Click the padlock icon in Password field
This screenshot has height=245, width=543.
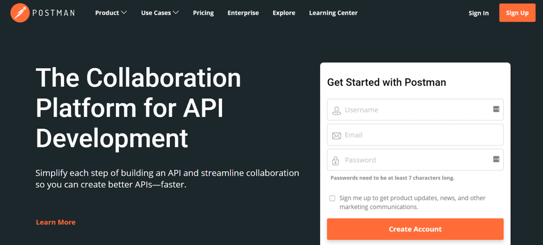335,161
